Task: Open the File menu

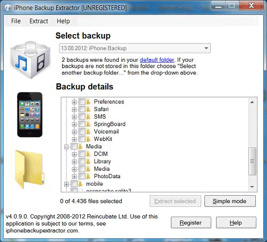Action: [16, 21]
